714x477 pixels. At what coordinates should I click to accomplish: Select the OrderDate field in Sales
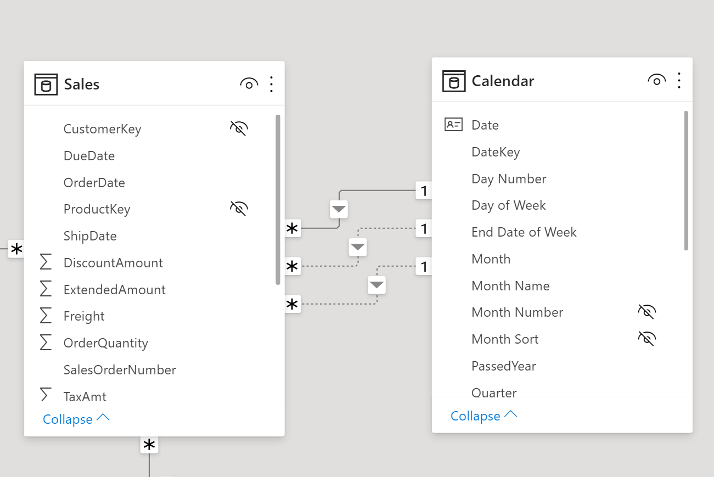pyautogui.click(x=94, y=183)
